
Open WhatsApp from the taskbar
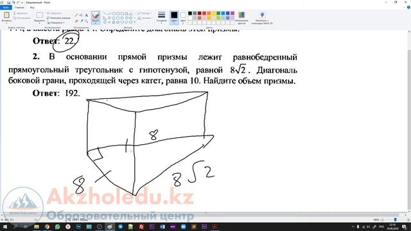tap(57, 227)
